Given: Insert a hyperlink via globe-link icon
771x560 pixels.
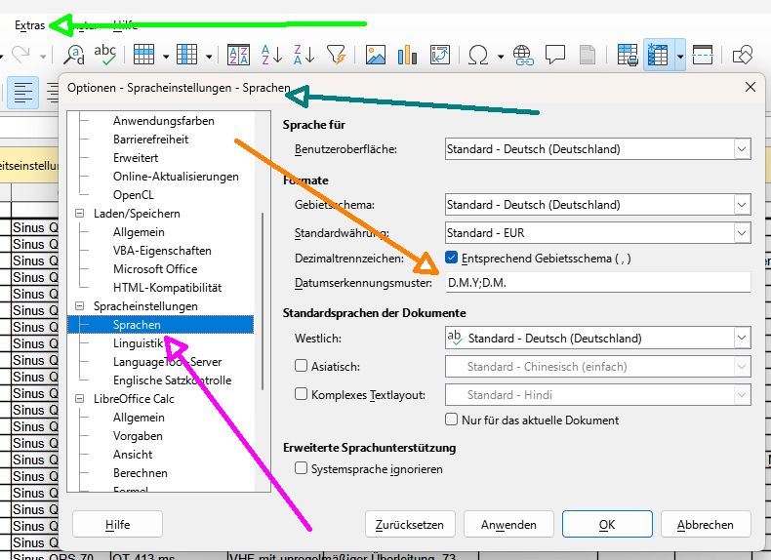Looking at the screenshot, I should (523, 55).
